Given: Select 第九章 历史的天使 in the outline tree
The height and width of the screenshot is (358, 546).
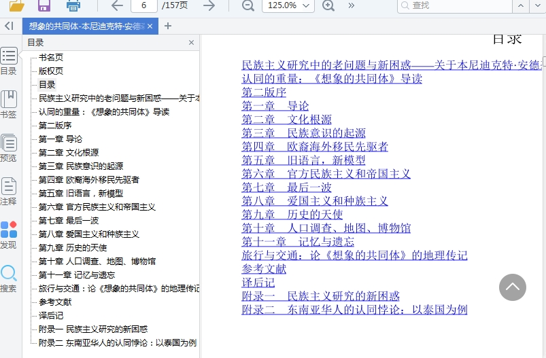Looking at the screenshot, I should pos(73,247).
